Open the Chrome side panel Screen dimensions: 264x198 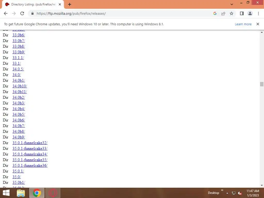pyautogui.click(x=242, y=13)
